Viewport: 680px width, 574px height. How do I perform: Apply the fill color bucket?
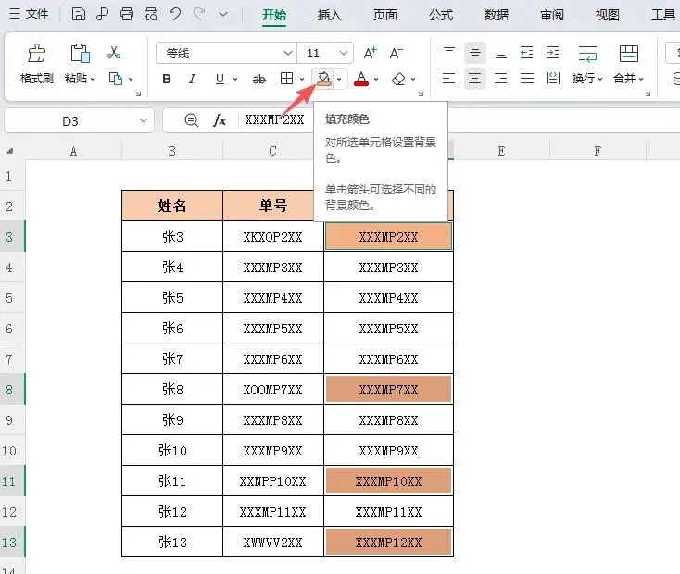(x=323, y=79)
